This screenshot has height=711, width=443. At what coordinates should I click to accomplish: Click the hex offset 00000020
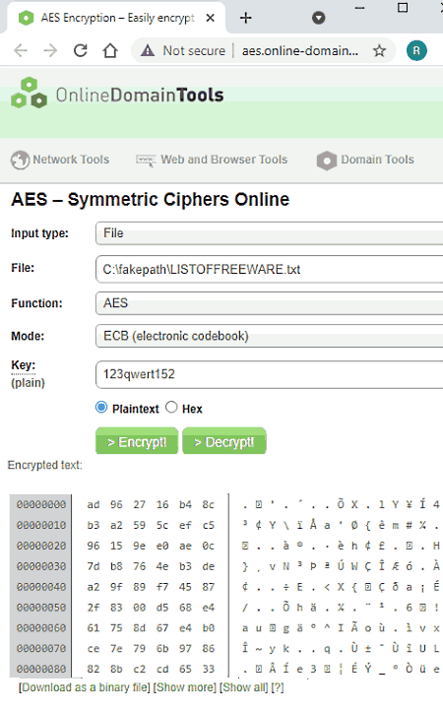(x=40, y=546)
